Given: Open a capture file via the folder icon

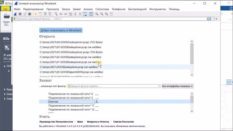Looking at the screenshot, I should coord(36,14).
